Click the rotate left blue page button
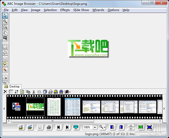 point(112,127)
